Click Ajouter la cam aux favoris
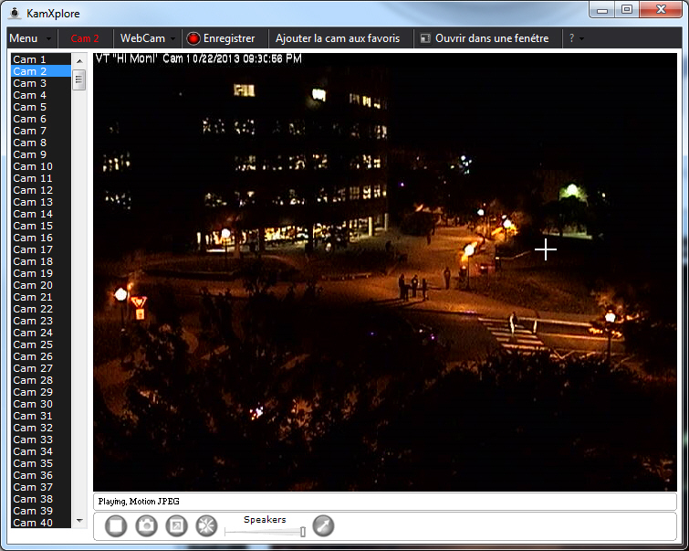The image size is (689, 551). coord(338,38)
